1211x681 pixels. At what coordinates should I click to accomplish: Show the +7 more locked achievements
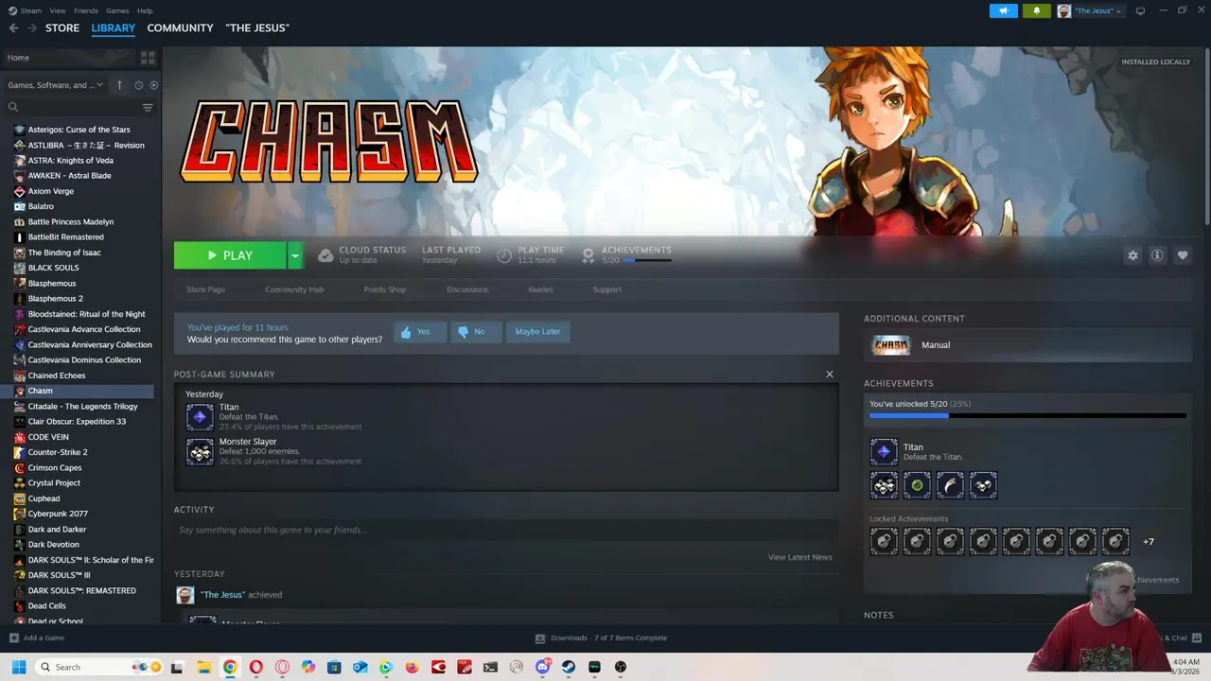(x=1149, y=542)
